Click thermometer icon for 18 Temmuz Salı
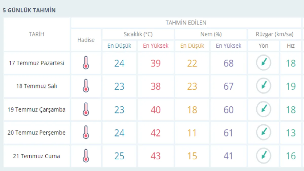 [x=86, y=86]
